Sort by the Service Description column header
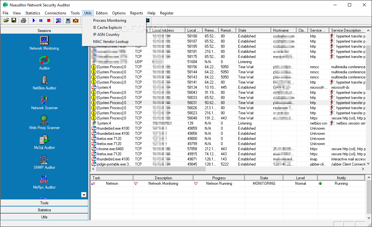372x227 pixels. point(347,30)
